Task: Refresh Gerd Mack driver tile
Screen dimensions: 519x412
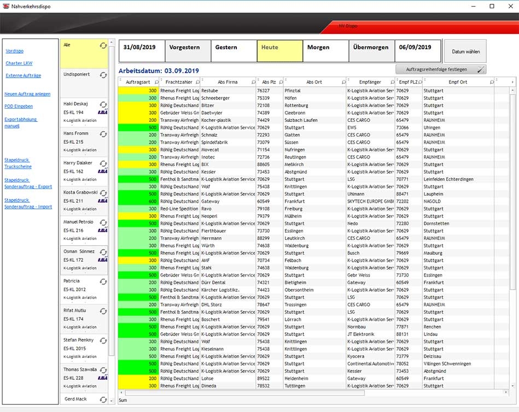Action: click(103, 400)
